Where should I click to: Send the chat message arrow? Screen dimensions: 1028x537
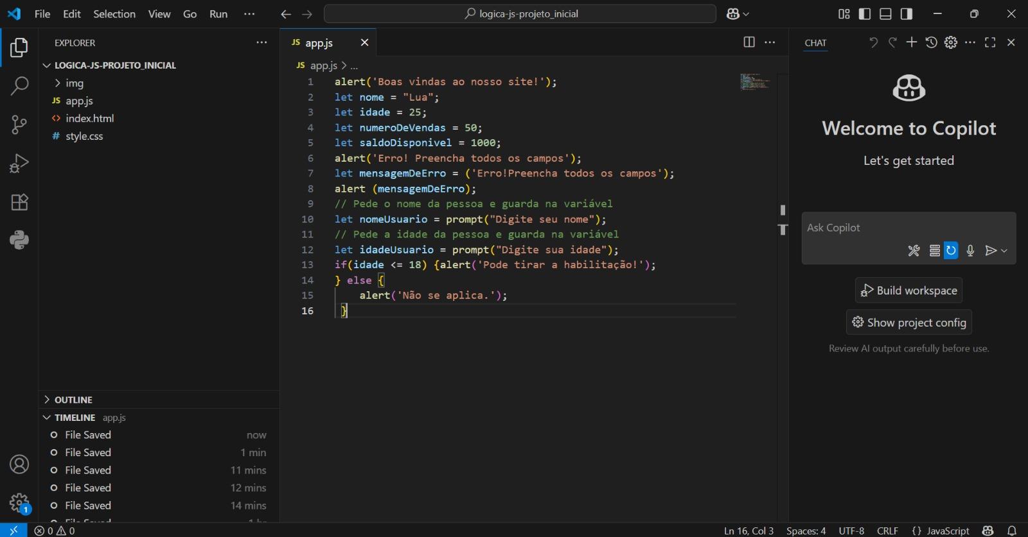991,251
